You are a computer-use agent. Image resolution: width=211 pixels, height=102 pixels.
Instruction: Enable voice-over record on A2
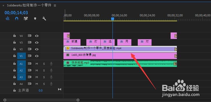click(x=51, y=70)
